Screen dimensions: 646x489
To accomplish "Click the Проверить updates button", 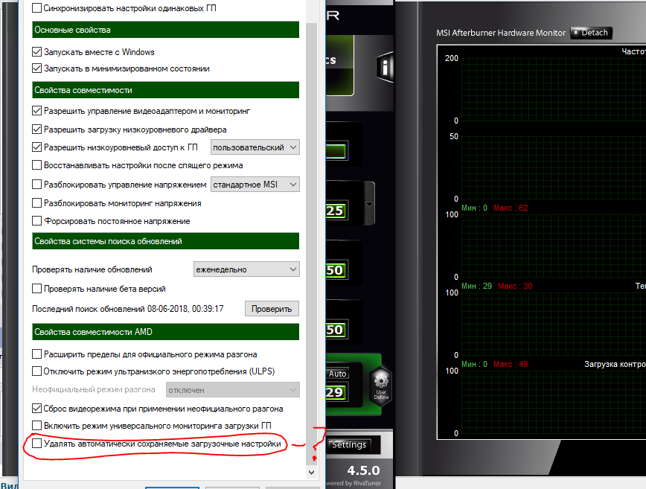I will 272,309.
